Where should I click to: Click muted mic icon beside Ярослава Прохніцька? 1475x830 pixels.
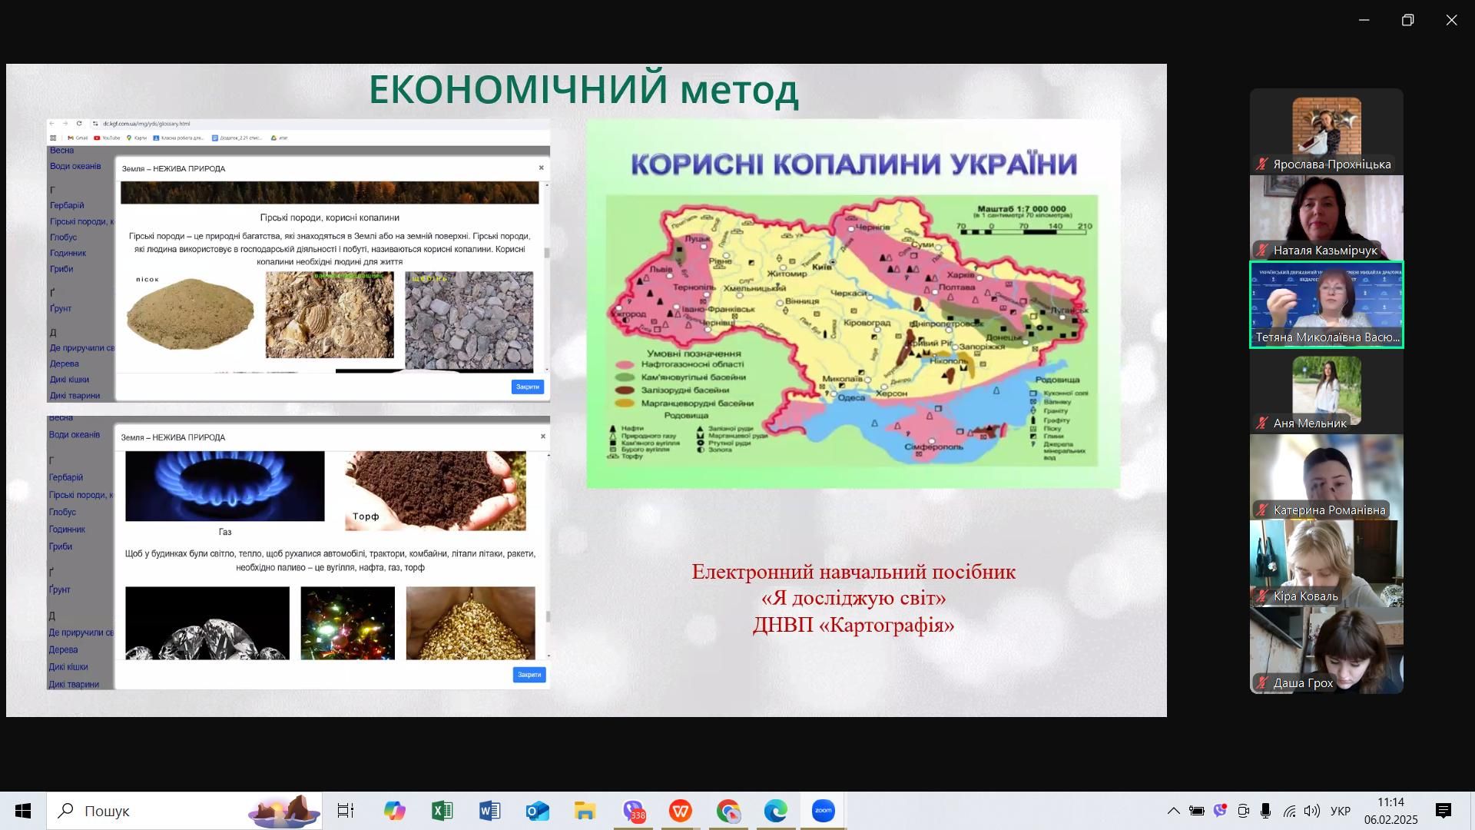point(1261,164)
